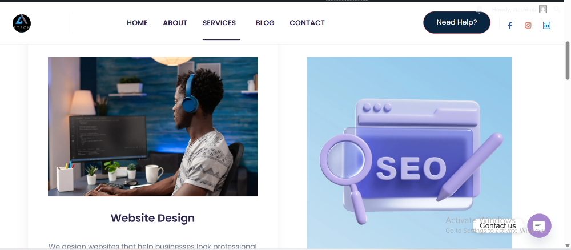
Task: Open the LinkedIn social link icon
Action: point(546,25)
